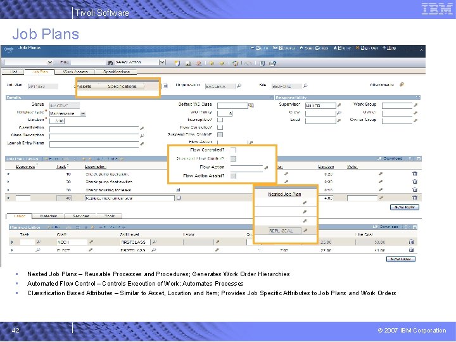Expand task 40 row details

pos(8,198)
